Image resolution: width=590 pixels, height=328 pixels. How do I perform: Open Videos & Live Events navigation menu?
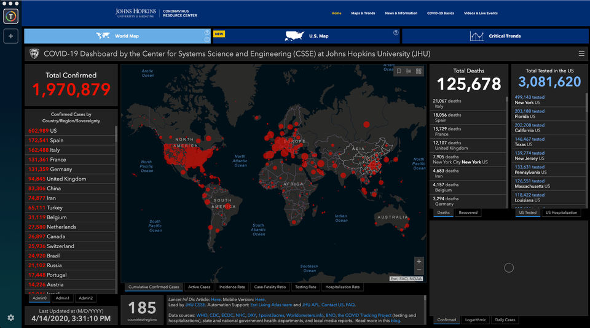481,13
